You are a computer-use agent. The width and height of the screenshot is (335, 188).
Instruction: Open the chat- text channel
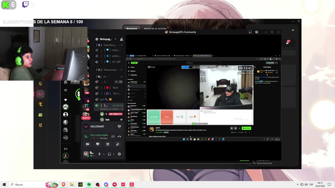point(108,50)
